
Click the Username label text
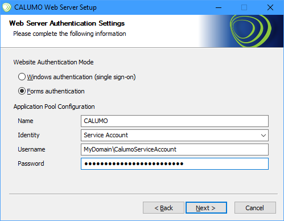click(31, 149)
